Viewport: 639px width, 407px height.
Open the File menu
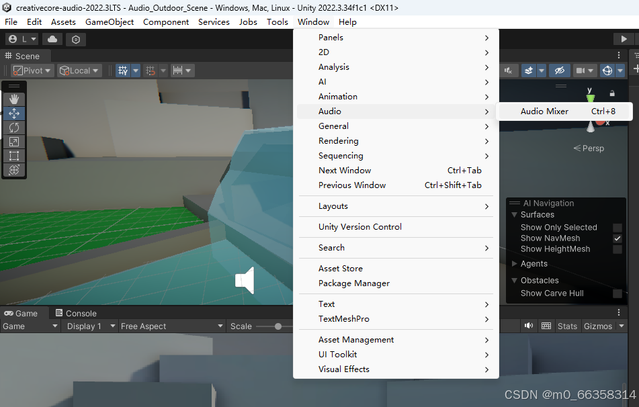pyautogui.click(x=11, y=22)
